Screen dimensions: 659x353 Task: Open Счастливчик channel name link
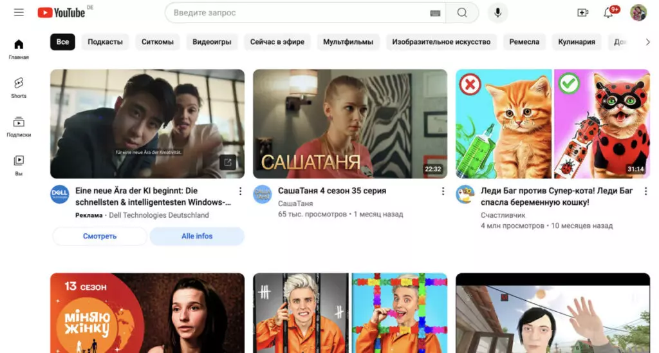click(x=503, y=215)
